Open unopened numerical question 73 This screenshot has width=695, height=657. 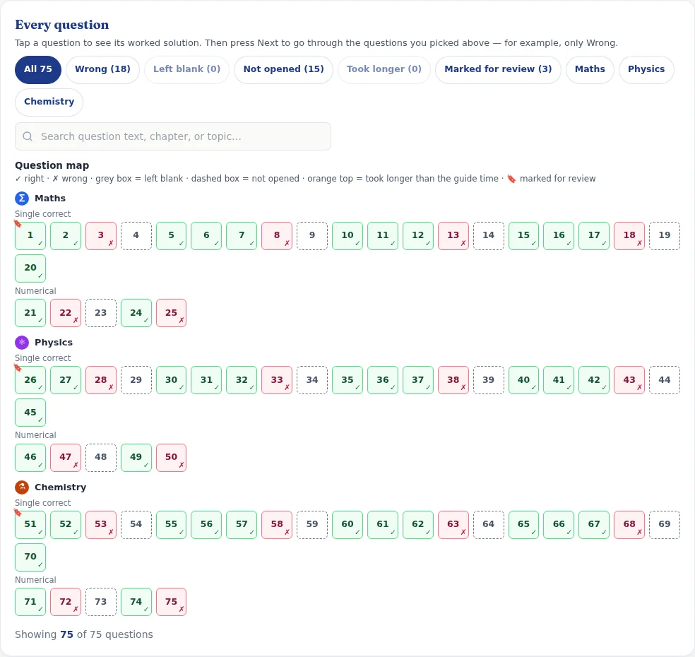(100, 602)
